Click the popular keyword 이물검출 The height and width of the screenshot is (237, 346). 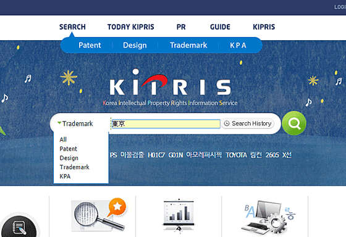point(132,155)
